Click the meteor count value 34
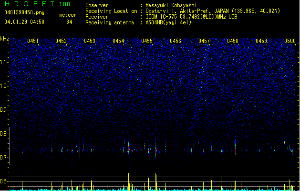 (69, 22)
